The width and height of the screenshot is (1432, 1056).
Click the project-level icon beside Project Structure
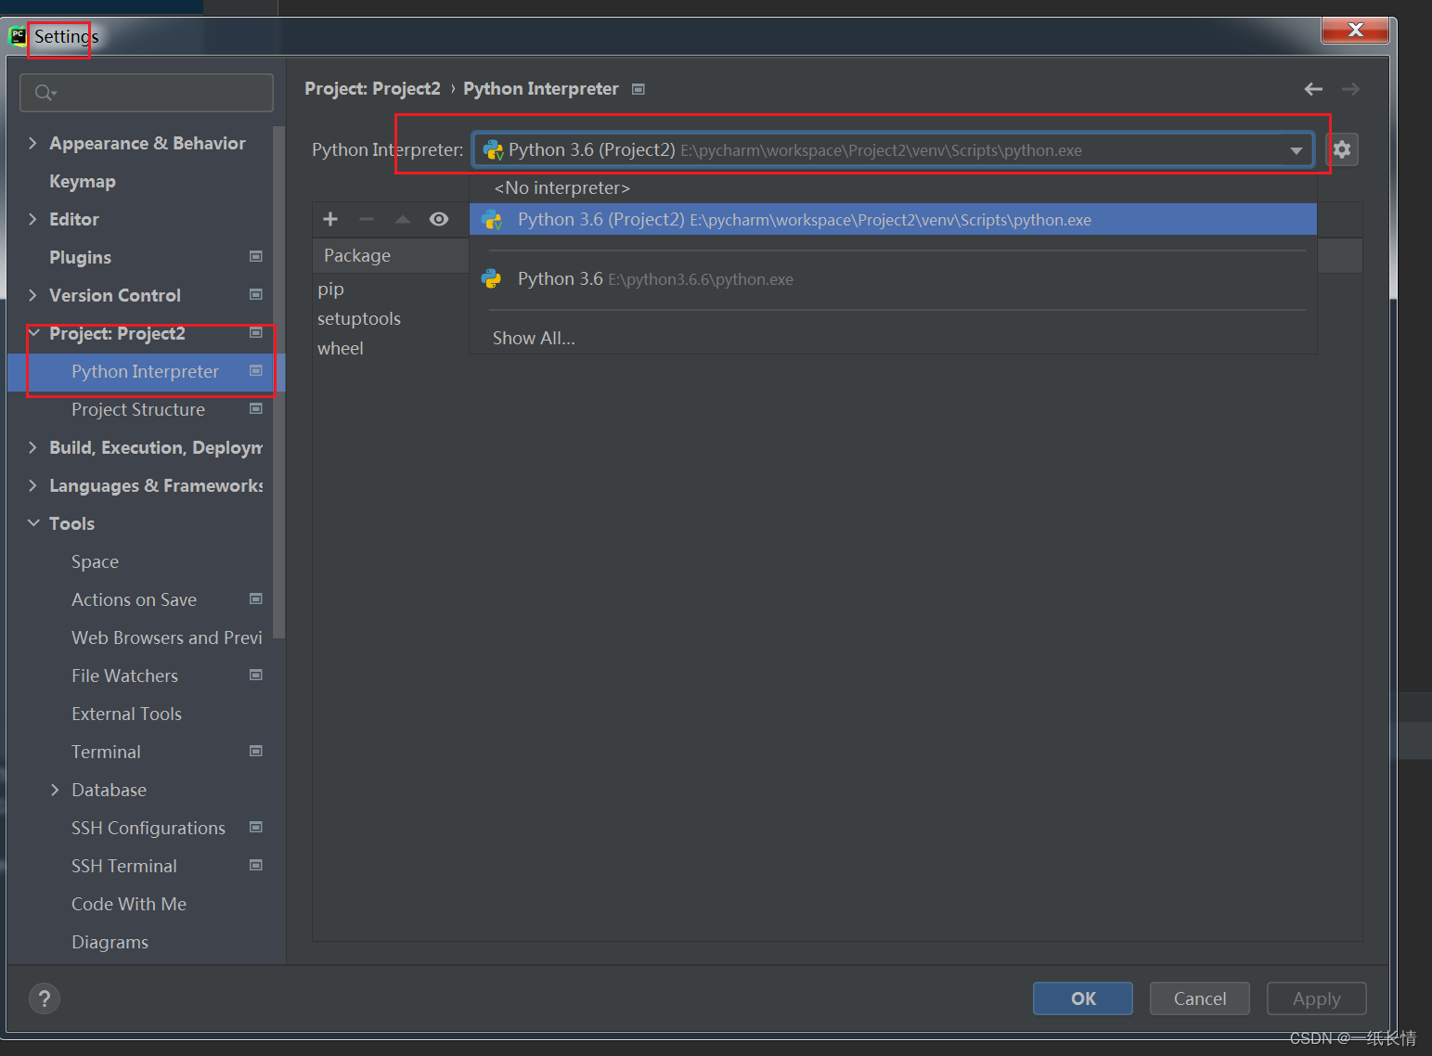coord(256,408)
